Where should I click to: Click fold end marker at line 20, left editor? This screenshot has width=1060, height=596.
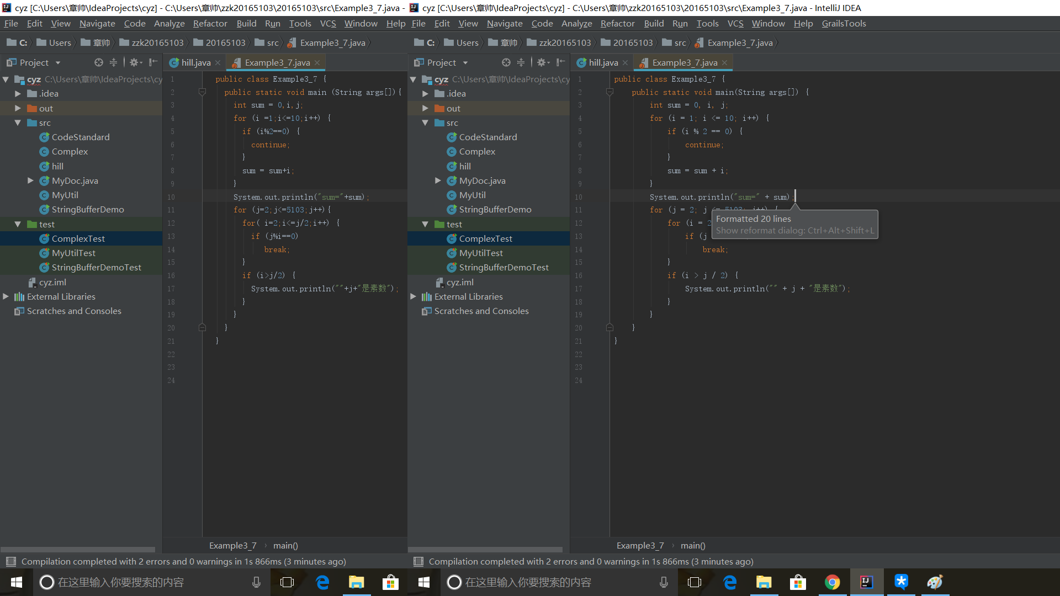202,328
